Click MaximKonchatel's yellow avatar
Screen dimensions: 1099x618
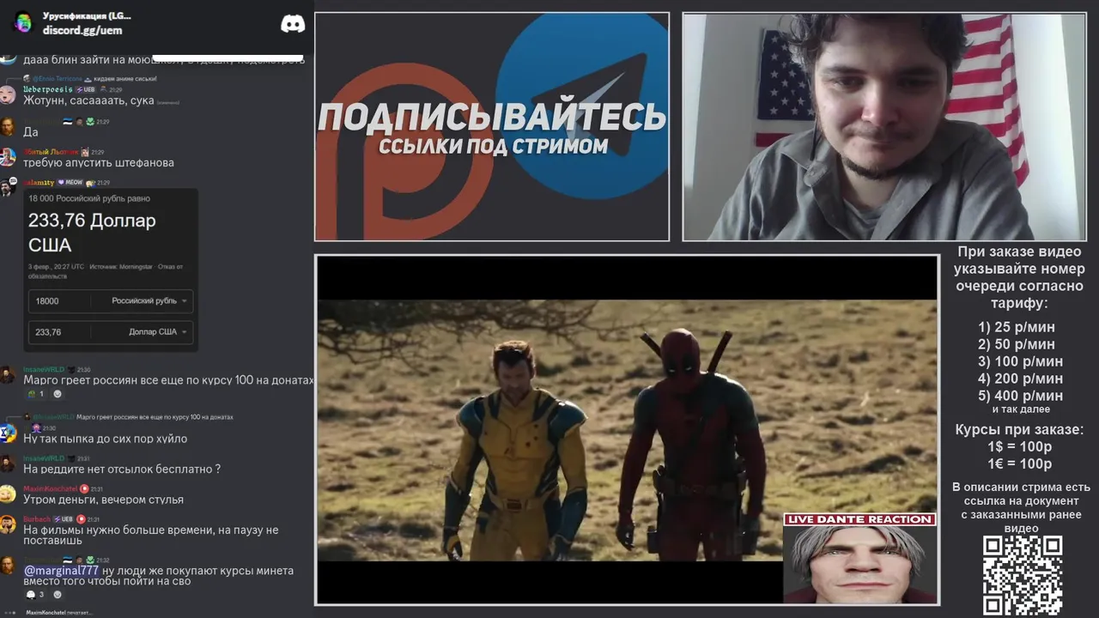8,494
